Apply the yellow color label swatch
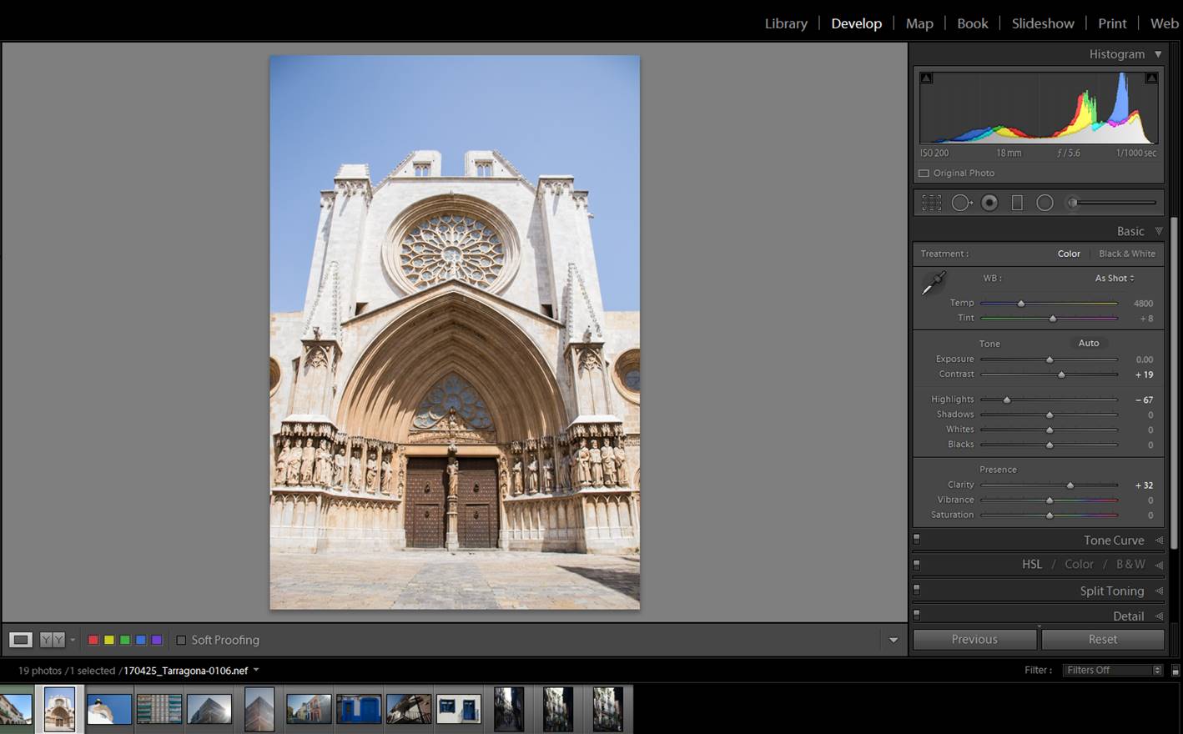The image size is (1183, 734). 109,640
